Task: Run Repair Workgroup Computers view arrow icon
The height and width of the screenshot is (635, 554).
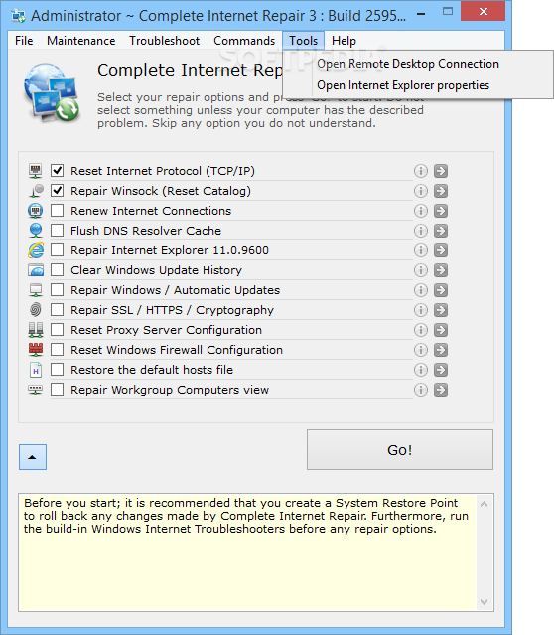Action: tap(441, 390)
